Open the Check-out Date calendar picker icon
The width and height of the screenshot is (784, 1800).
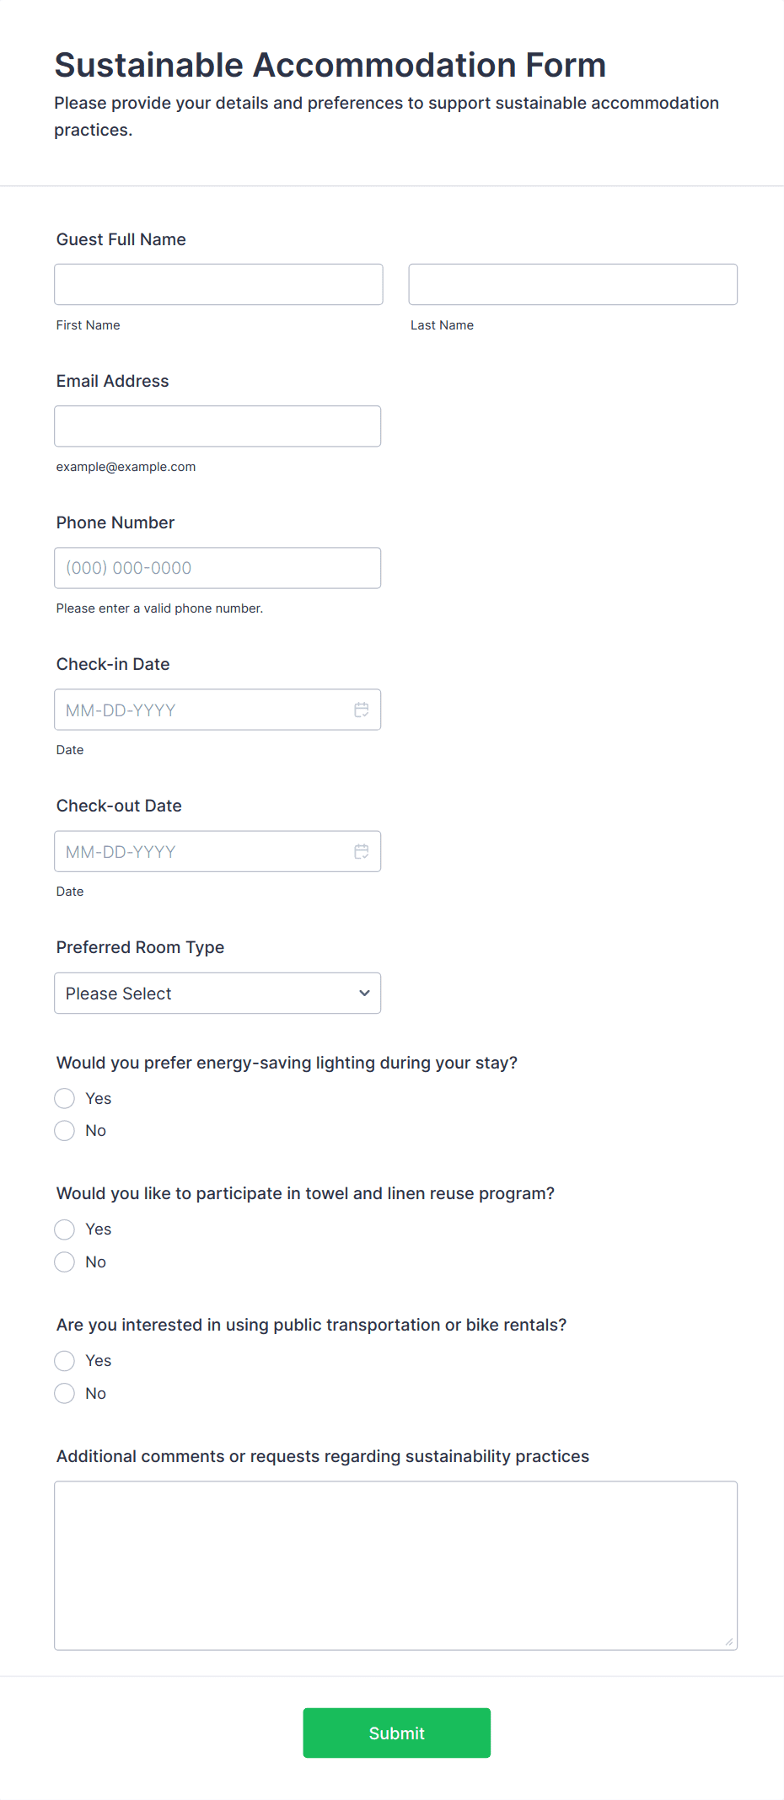(362, 851)
